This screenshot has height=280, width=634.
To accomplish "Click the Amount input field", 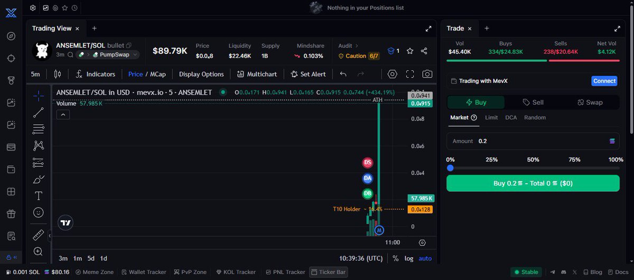I will coord(533,141).
